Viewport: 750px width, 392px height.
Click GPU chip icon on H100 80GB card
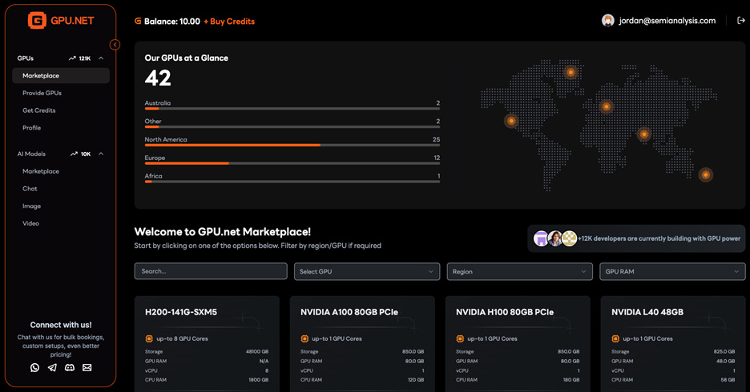click(x=460, y=338)
